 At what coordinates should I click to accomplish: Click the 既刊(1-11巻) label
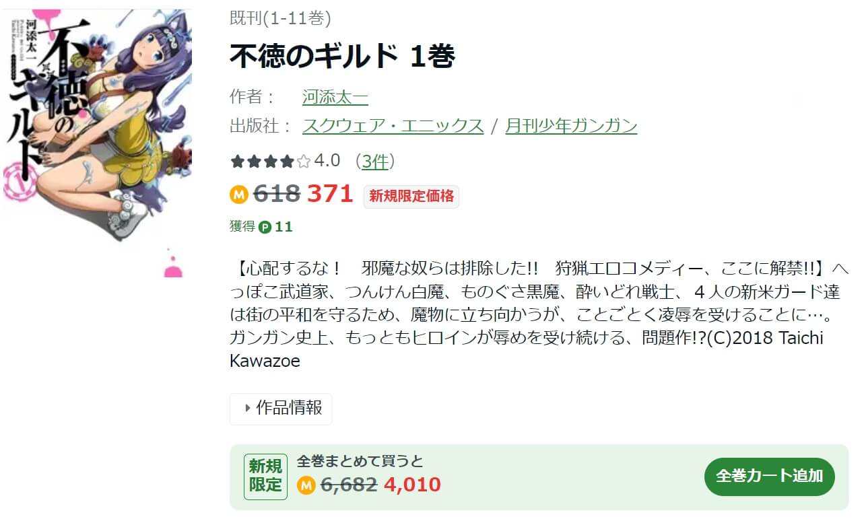[280, 18]
